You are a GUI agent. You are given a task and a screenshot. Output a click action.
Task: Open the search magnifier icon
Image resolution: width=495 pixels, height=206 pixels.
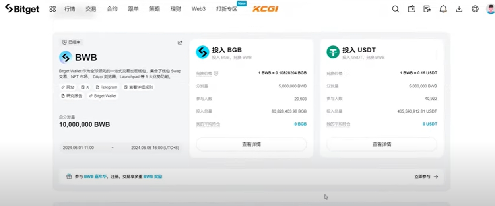(396, 9)
